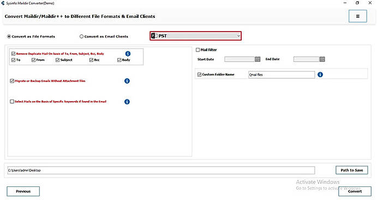The width and height of the screenshot is (377, 200).
Task: Click info icon for Remove Duplicate Mail
Action: click(128, 54)
